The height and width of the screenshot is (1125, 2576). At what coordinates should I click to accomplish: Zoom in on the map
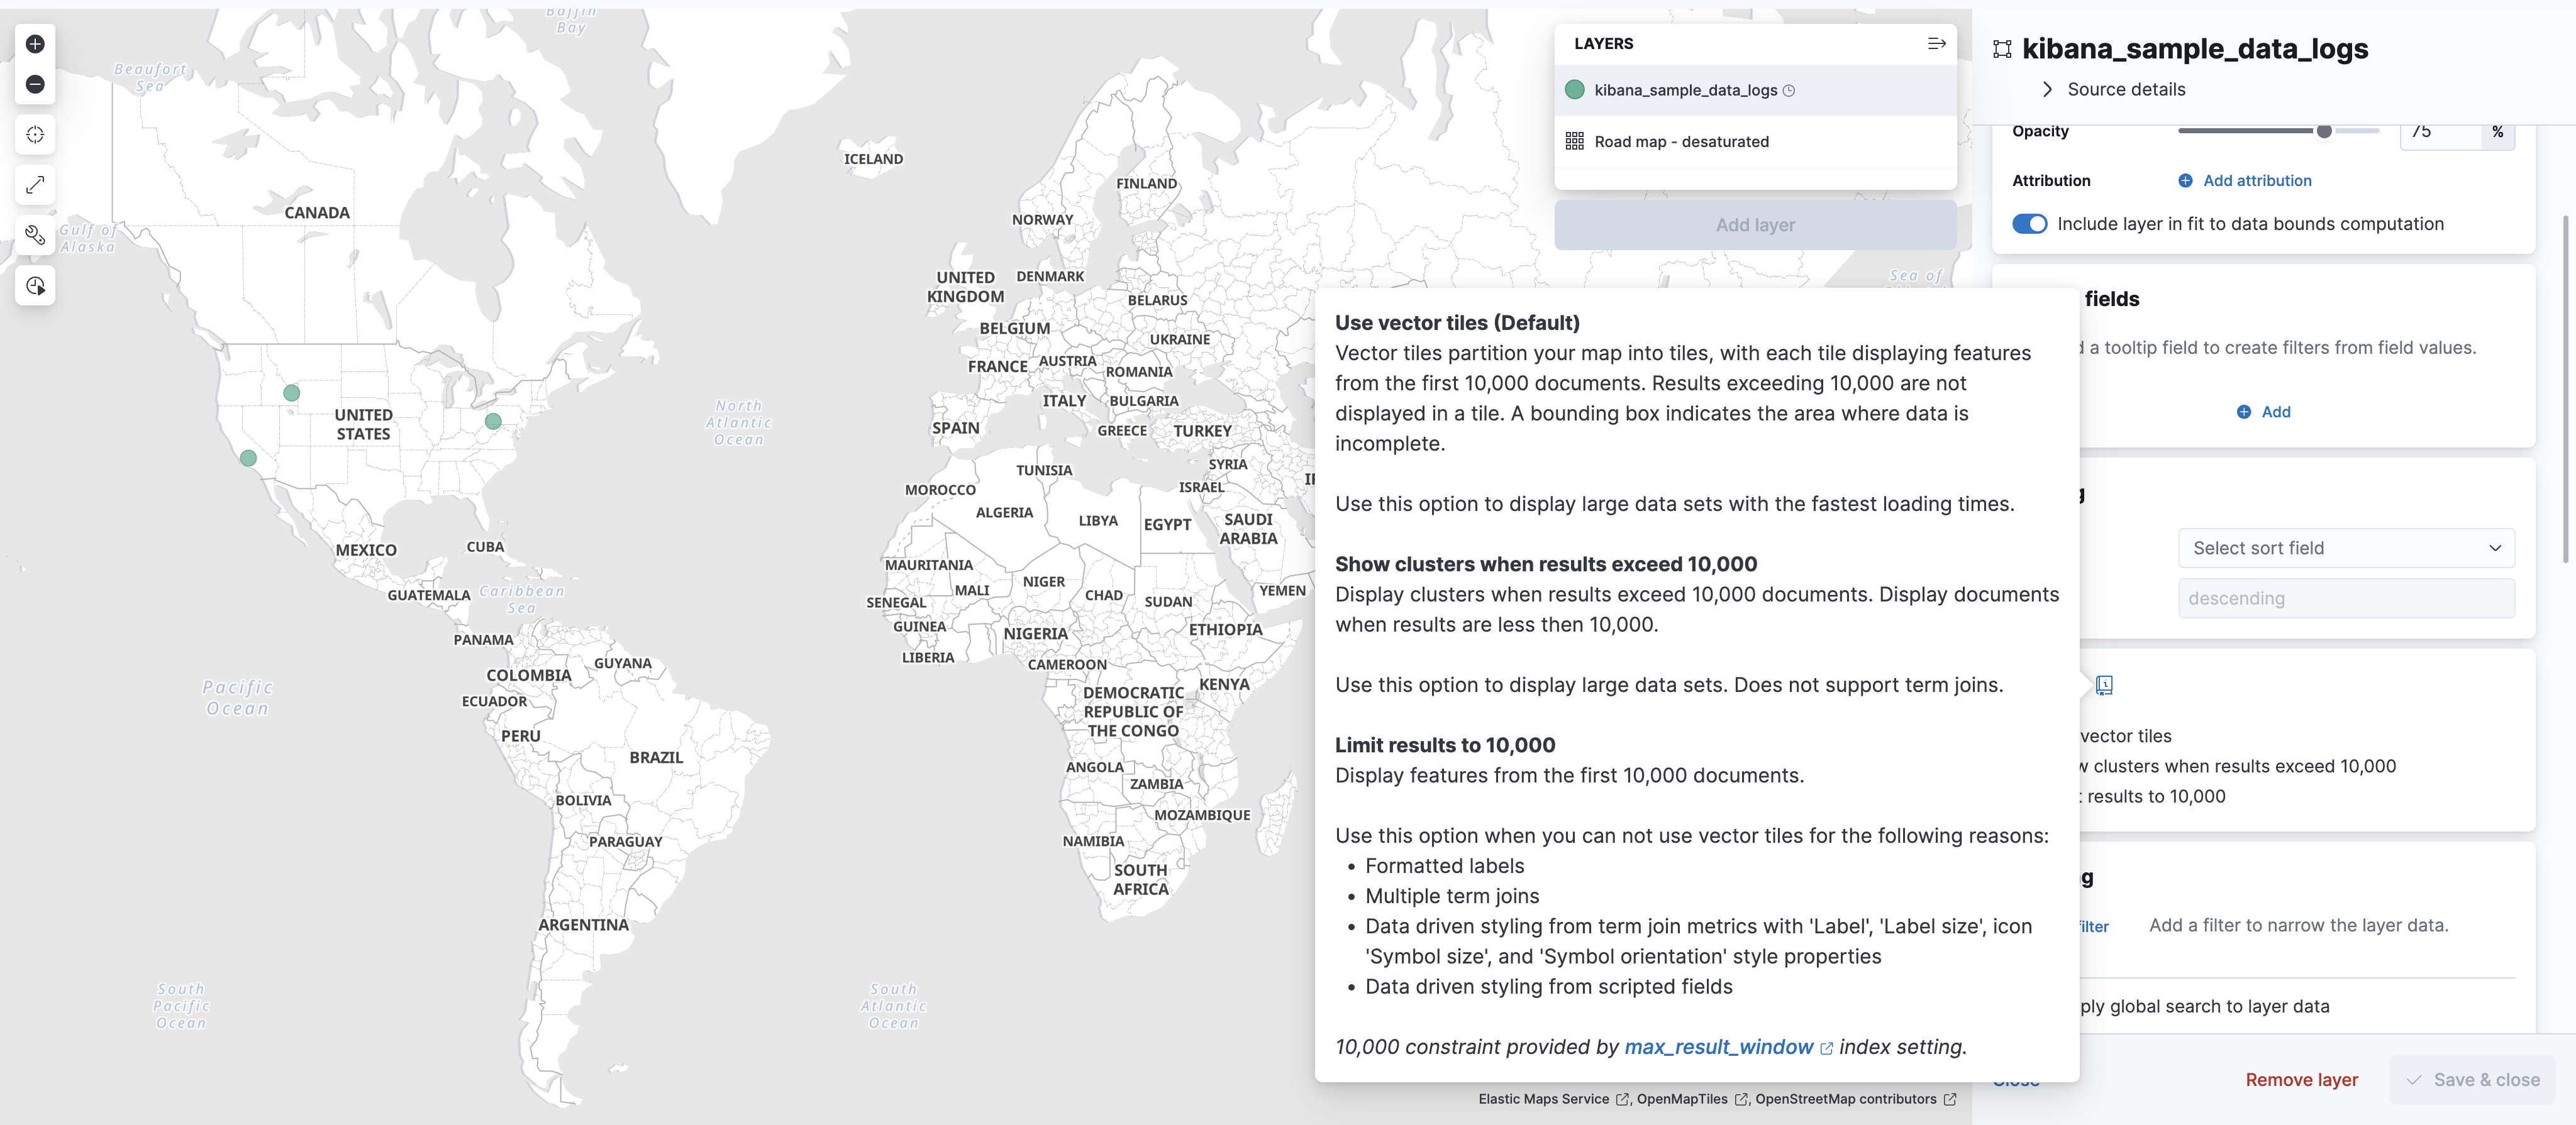35,44
